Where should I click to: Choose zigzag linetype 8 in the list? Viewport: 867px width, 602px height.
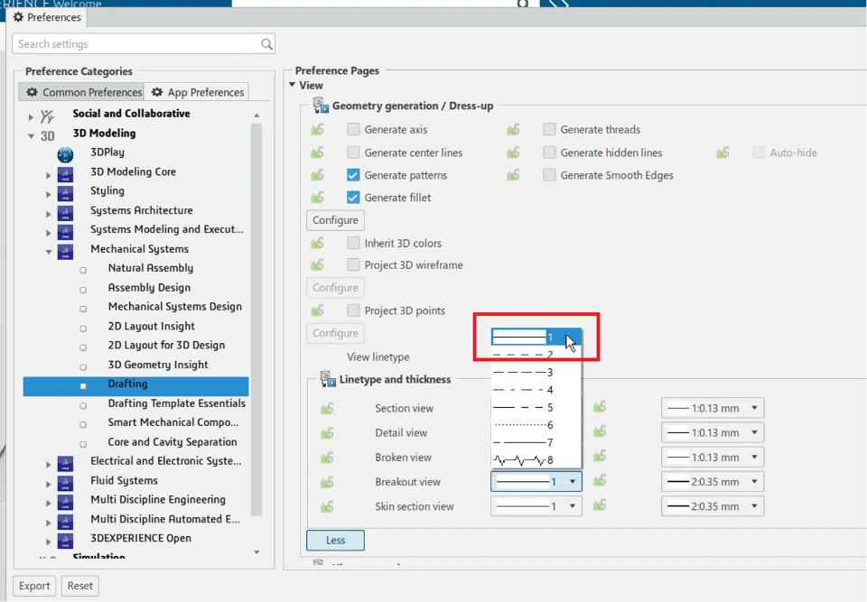536,460
